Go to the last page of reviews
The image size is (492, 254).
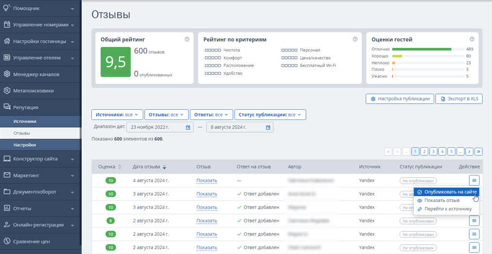(478, 152)
